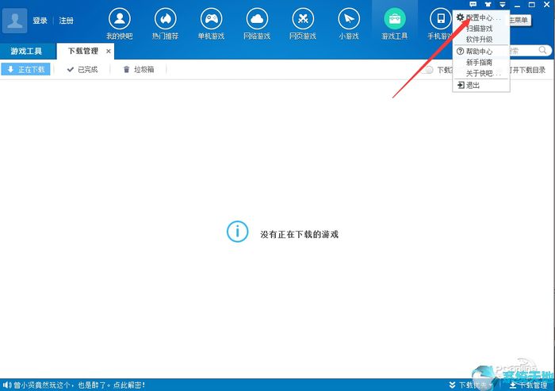Screen dimensions: 555x391
Task: Expand 下载优先 in the status bar
Action: click(469, 385)
